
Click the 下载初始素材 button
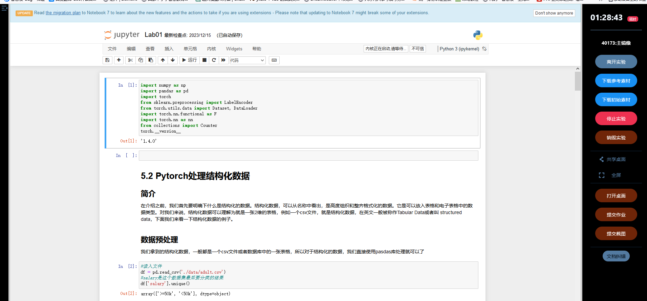coord(616,100)
